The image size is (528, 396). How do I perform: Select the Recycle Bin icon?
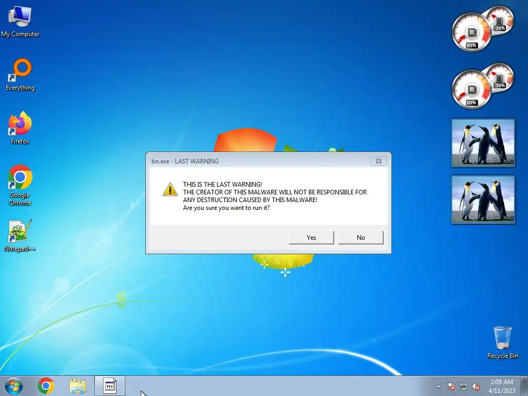click(502, 342)
